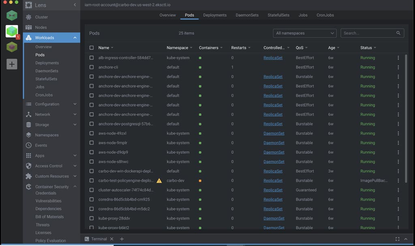Add a new cluster with plus icon
This screenshot has width=415, height=246.
[12, 64]
